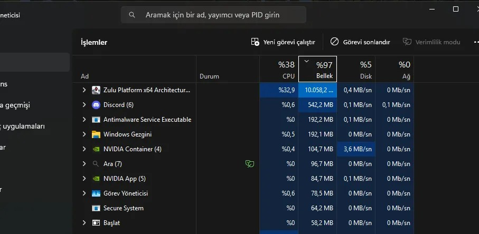479x234 pixels.
Task: Select the highlighted sidebar navigation item
Action: [x=34, y=62]
